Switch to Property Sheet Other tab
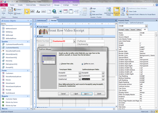The height and width of the screenshot is (113, 158). (139, 30)
